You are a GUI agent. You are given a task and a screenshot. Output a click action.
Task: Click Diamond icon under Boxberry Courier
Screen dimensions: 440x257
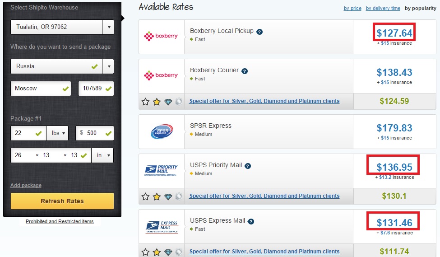pos(168,102)
